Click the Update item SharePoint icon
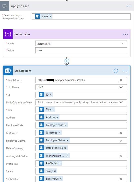 pyautogui.click(x=8, y=71)
